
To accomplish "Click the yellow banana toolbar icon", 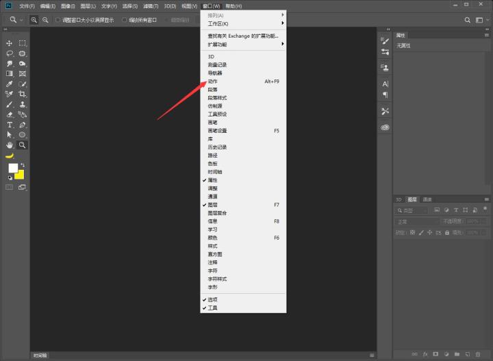I will 10,155.
